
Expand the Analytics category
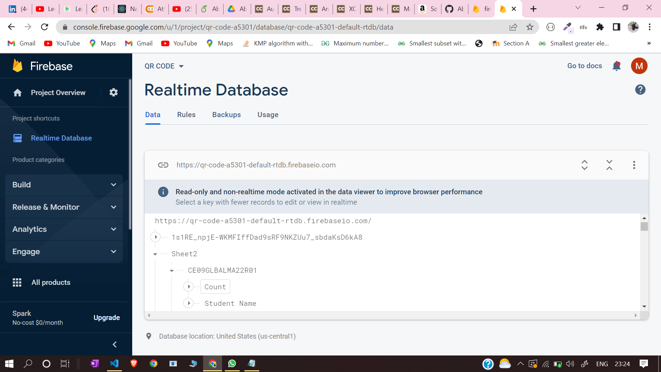[x=64, y=229]
